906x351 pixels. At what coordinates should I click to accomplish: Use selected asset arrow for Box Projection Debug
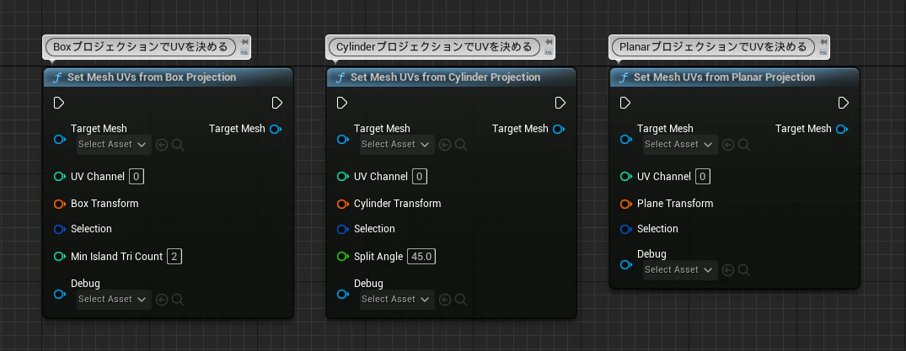(x=162, y=300)
